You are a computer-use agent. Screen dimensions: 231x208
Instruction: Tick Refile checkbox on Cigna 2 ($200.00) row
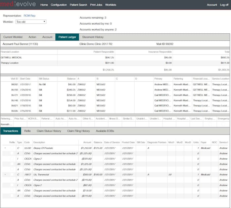(12, 159)
